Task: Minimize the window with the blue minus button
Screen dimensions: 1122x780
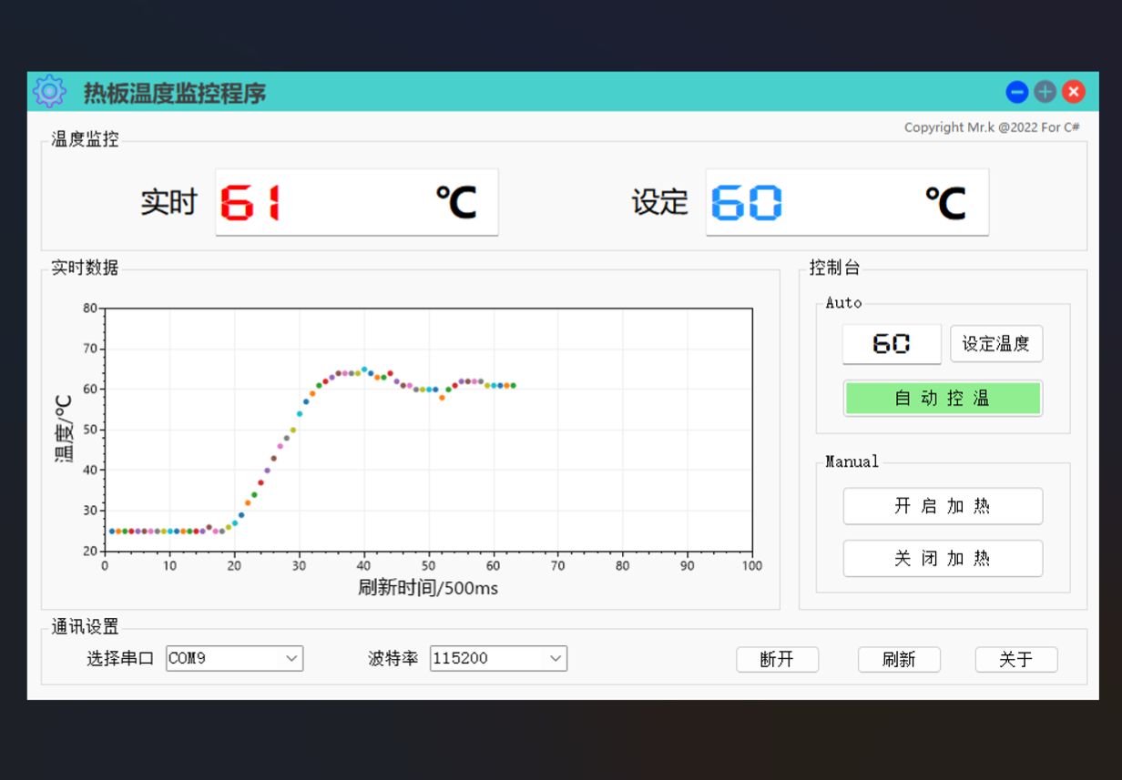Action: click(1017, 92)
